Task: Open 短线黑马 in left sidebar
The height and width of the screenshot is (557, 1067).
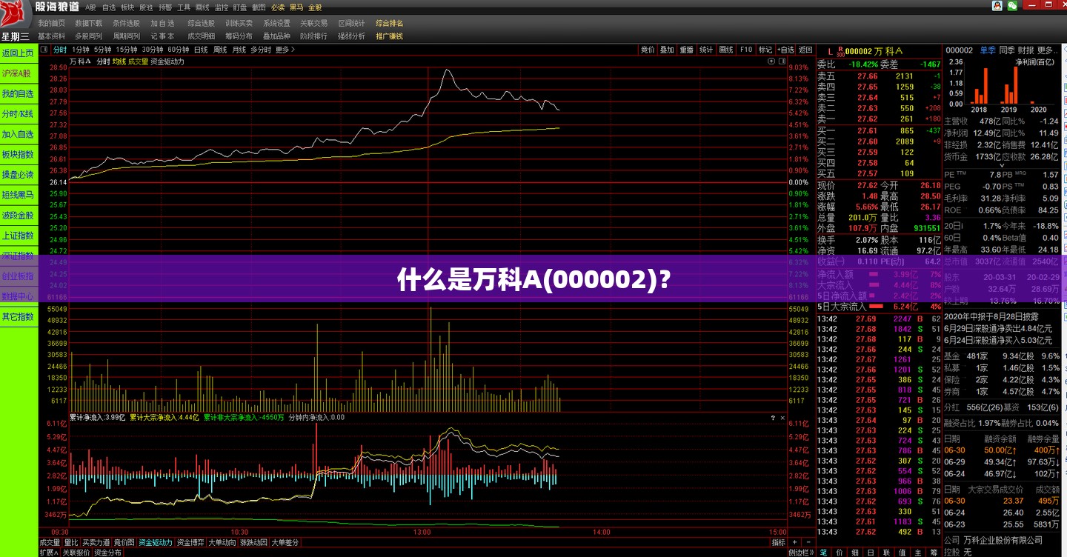Action: [x=19, y=195]
